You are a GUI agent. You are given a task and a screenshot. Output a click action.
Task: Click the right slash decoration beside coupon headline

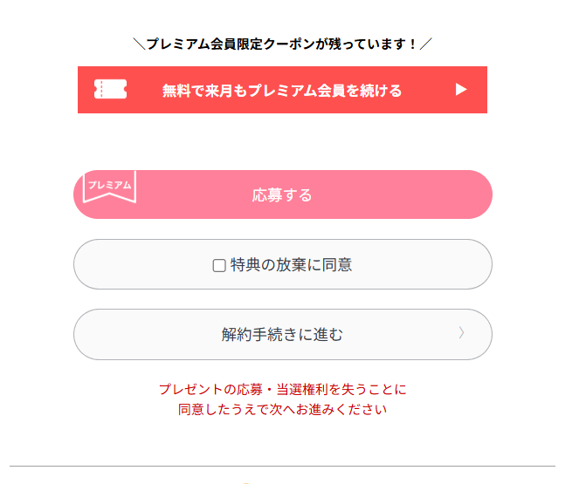pyautogui.click(x=425, y=44)
